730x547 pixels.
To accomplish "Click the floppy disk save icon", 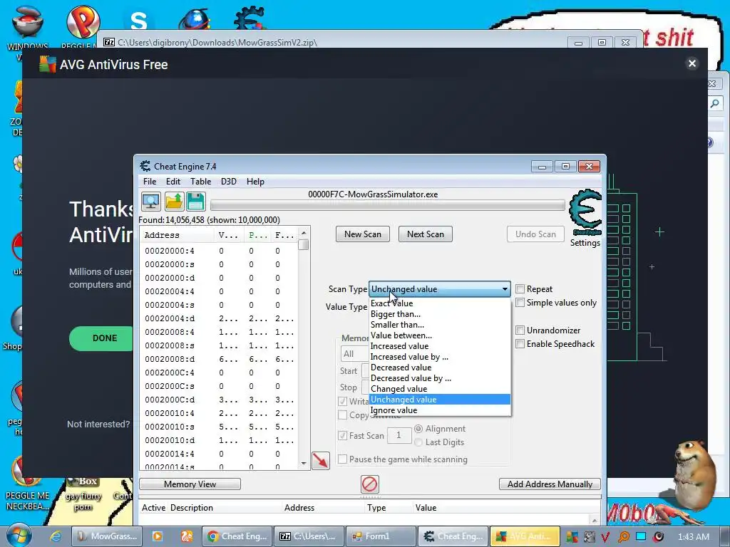I will coord(196,202).
